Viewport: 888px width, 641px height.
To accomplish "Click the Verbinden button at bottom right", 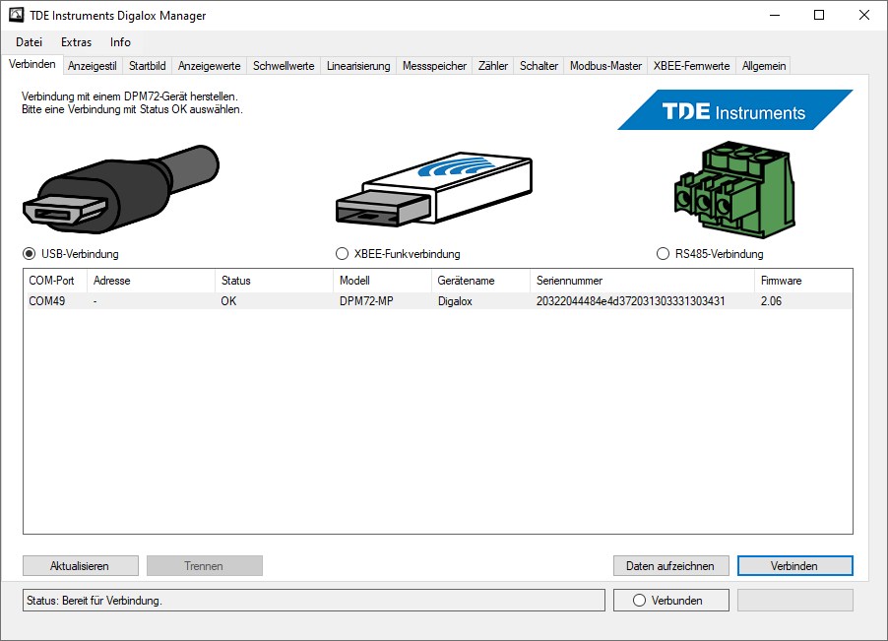I will pos(795,566).
